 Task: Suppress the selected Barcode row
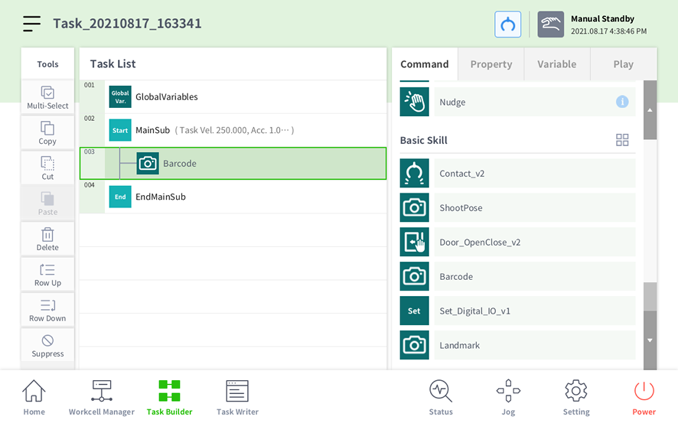[48, 345]
